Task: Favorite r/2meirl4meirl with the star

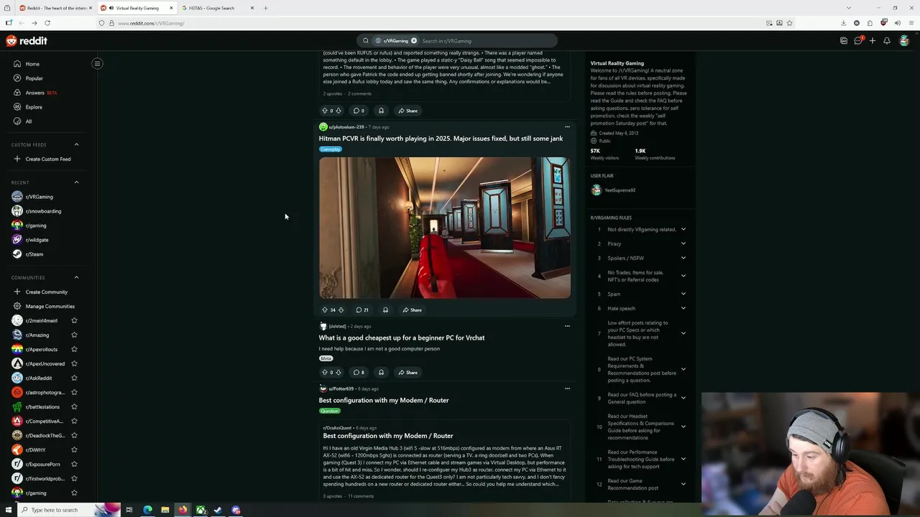Action: 74,320
